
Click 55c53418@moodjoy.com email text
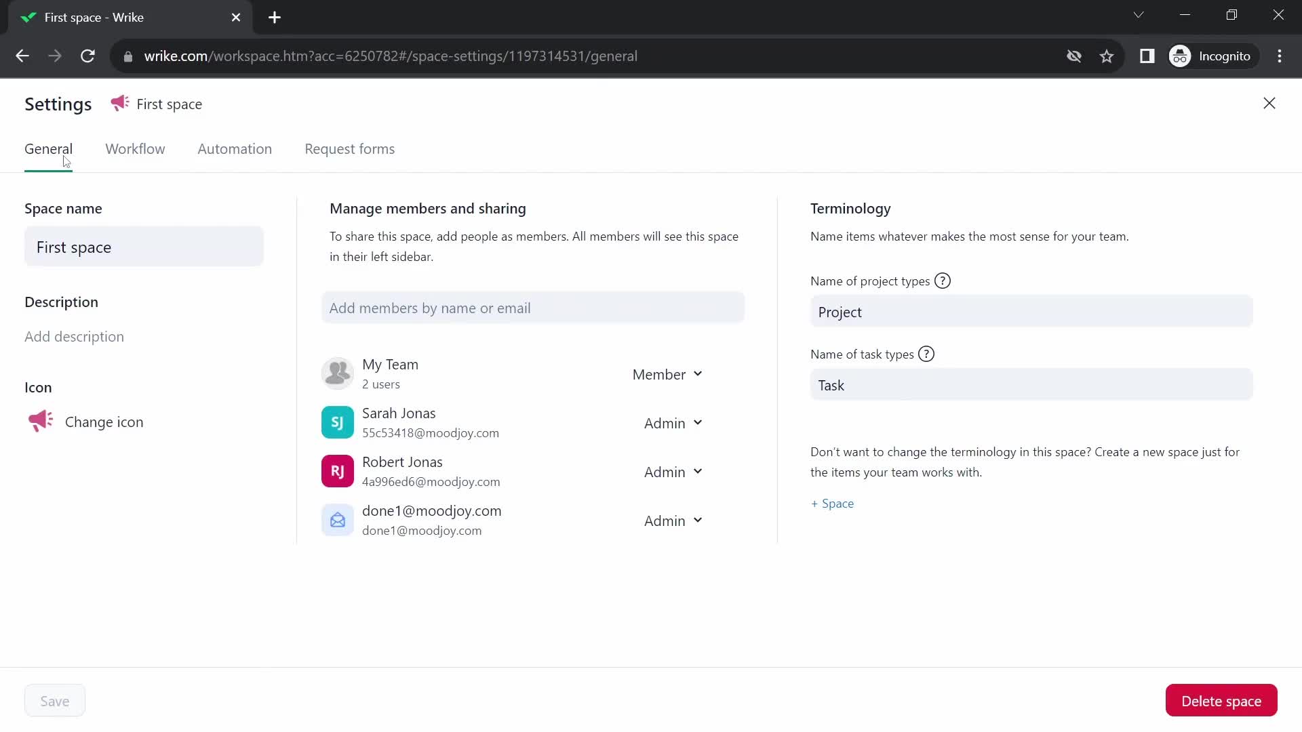pyautogui.click(x=431, y=433)
